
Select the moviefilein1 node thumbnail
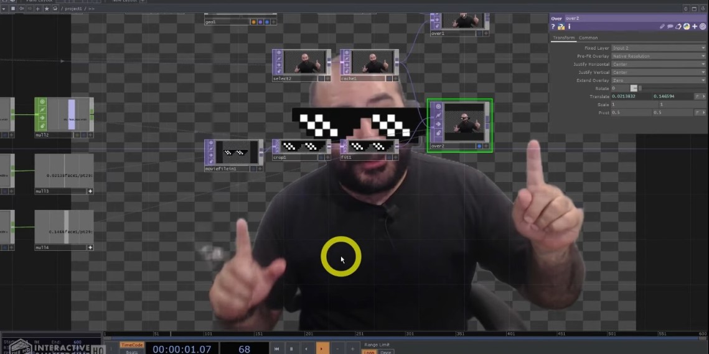pos(235,152)
